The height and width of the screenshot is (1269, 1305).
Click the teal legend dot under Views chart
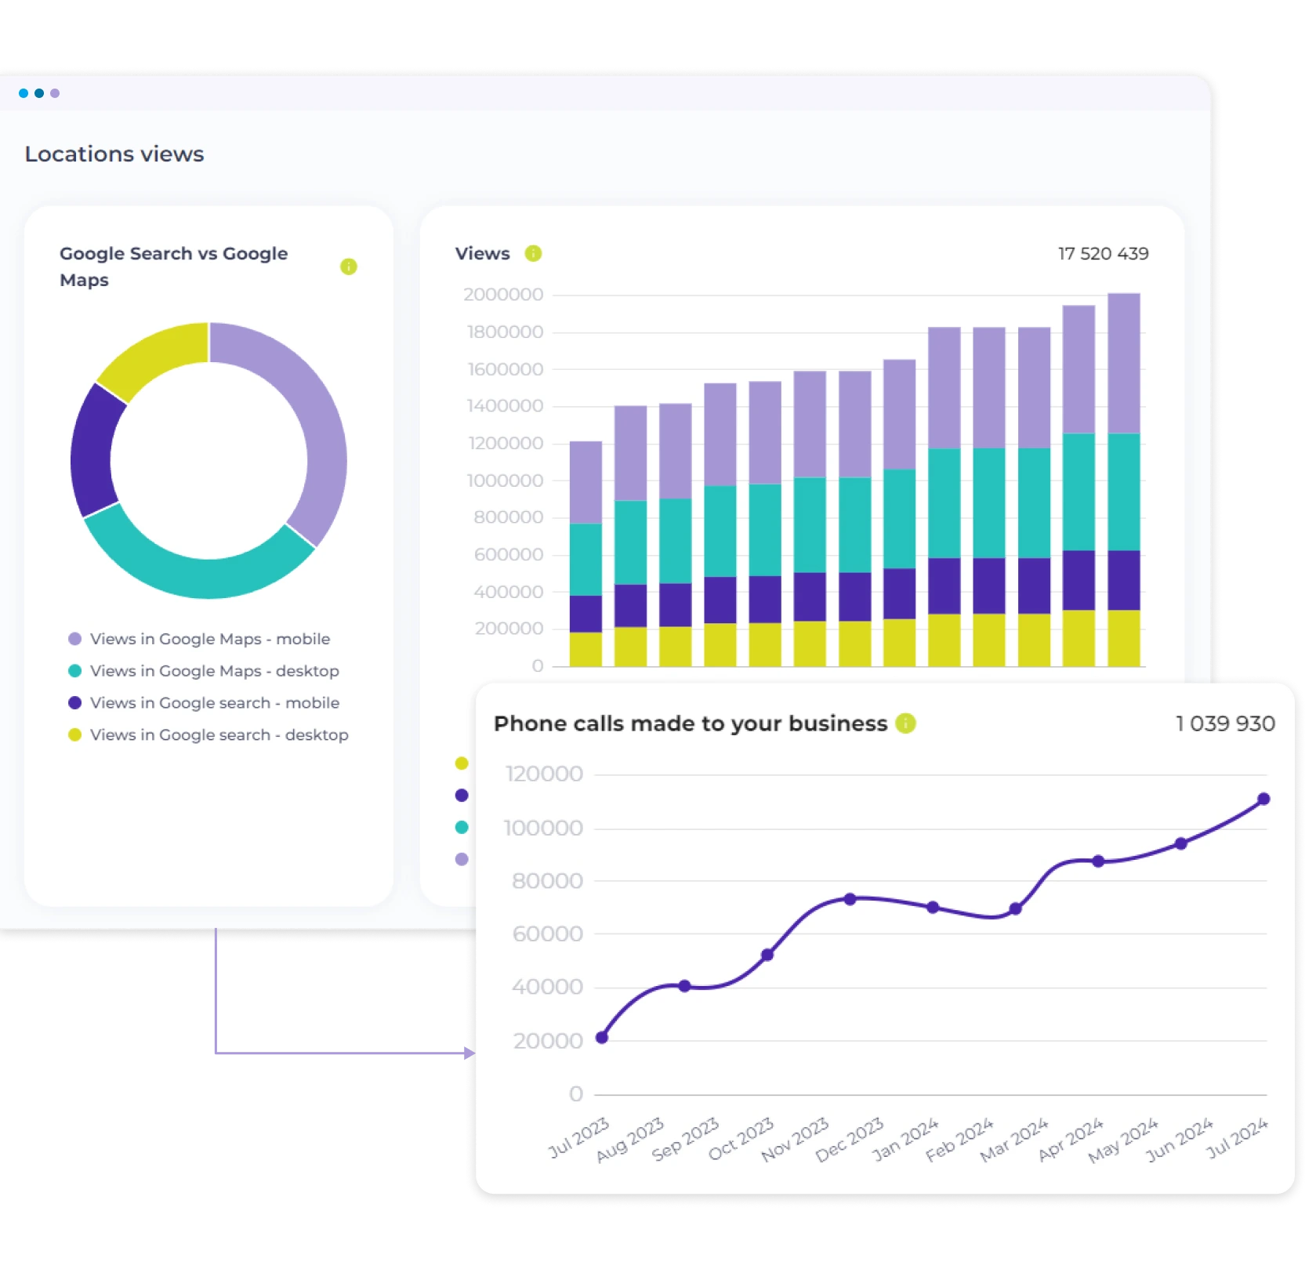[462, 828]
